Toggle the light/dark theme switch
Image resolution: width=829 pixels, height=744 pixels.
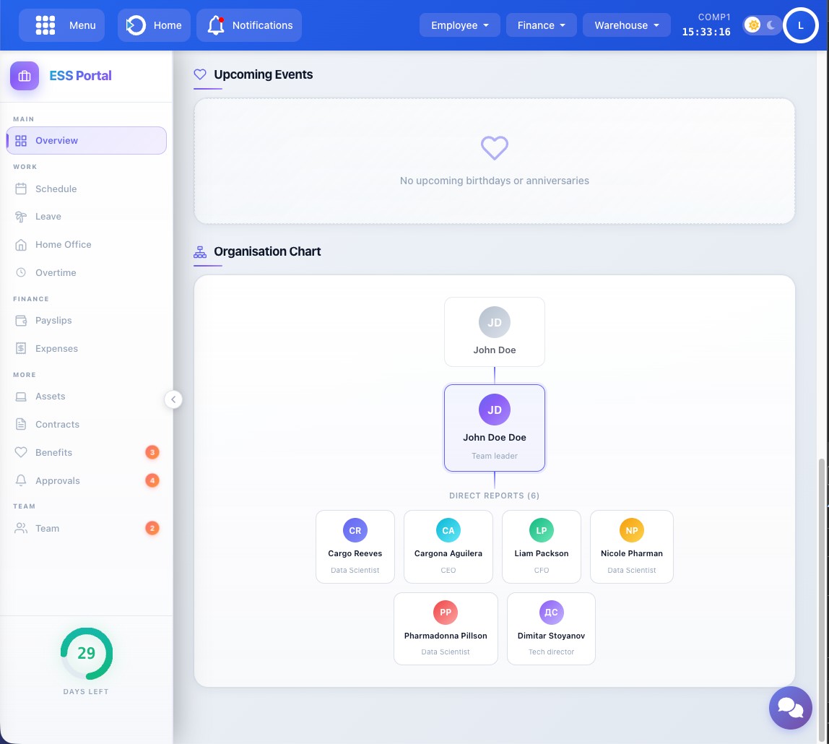[x=762, y=25]
